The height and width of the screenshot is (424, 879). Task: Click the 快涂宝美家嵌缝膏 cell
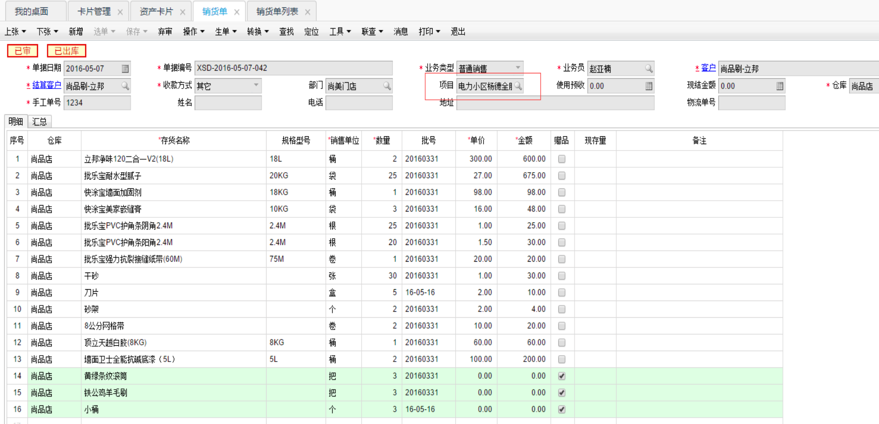point(174,209)
